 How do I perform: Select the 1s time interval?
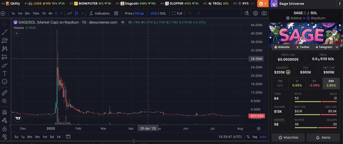click(13, 13)
